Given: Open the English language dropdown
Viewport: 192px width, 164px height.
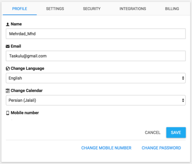Looking at the screenshot, I should coord(96,78).
